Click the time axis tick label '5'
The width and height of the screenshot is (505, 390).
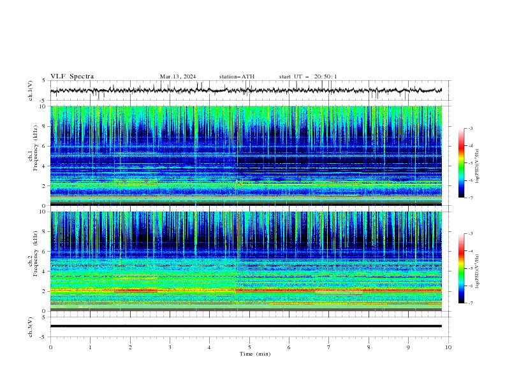pos(249,347)
